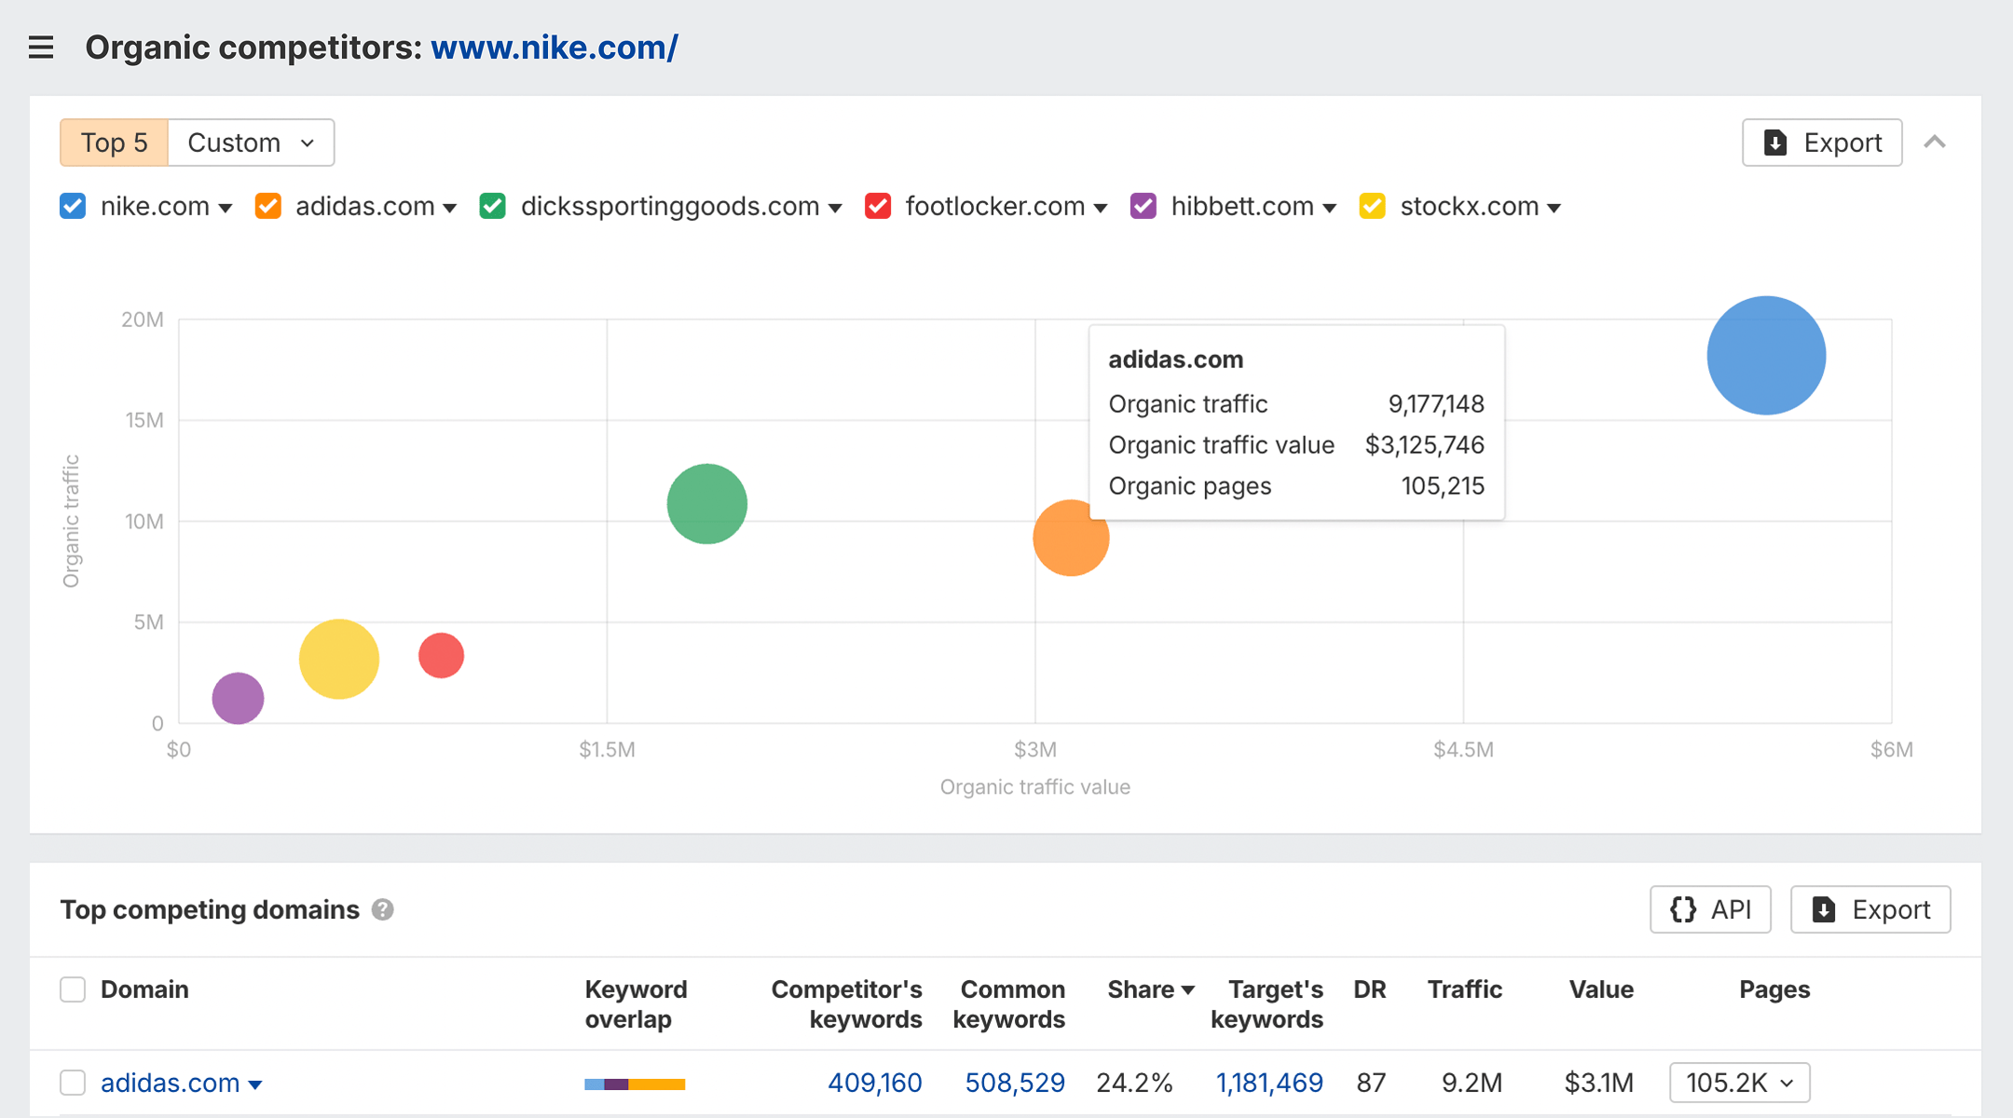This screenshot has width=2013, height=1118.
Task: Click the green dickssportinggoods bubble
Action: click(x=707, y=503)
